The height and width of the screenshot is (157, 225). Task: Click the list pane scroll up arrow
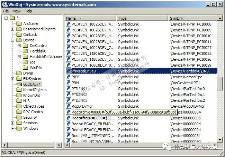220,18
